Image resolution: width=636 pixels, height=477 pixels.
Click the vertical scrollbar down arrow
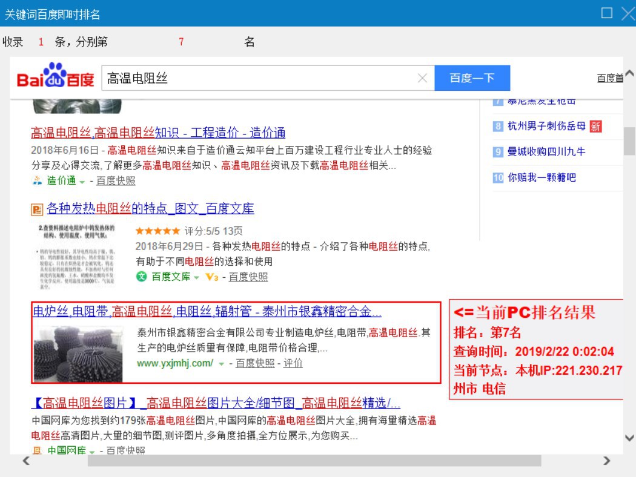click(629, 438)
